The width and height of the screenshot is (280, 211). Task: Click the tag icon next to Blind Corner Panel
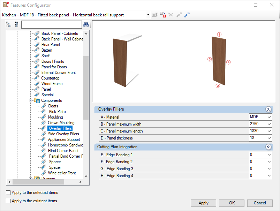[43, 150]
